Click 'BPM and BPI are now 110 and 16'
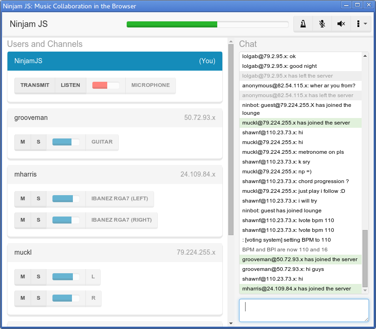Image resolution: width=376 pixels, height=329 pixels. (x=300, y=250)
